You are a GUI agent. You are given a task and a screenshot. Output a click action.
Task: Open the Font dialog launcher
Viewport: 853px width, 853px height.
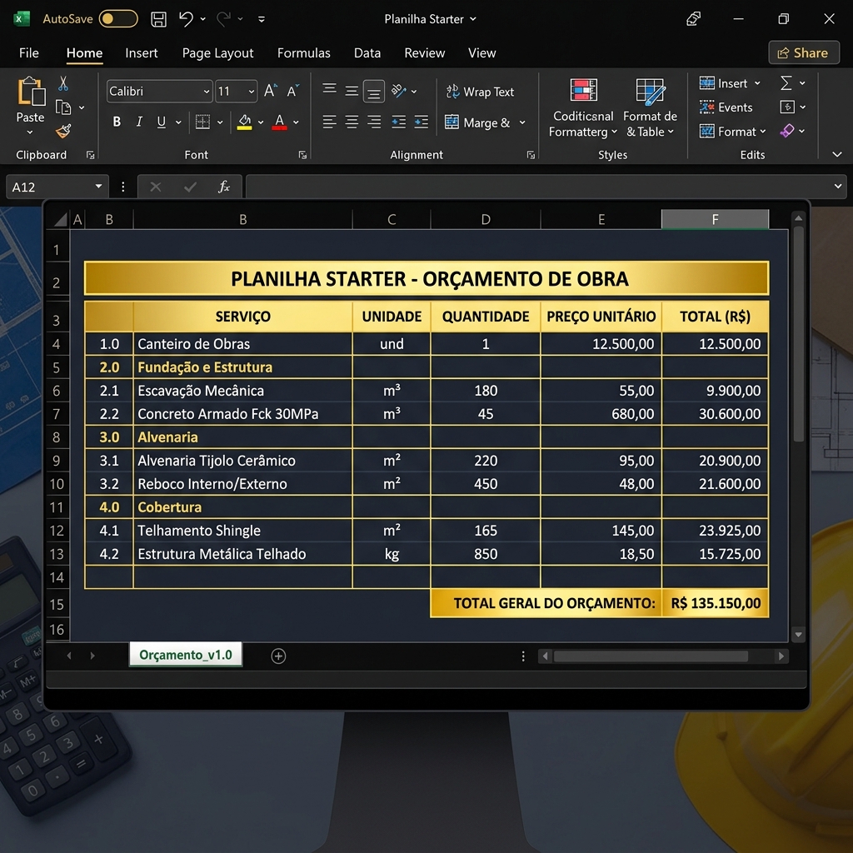click(x=302, y=155)
